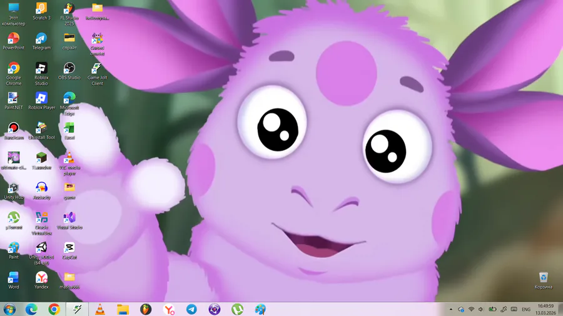
Task: Open Paint from the taskbar
Action: (x=260, y=309)
